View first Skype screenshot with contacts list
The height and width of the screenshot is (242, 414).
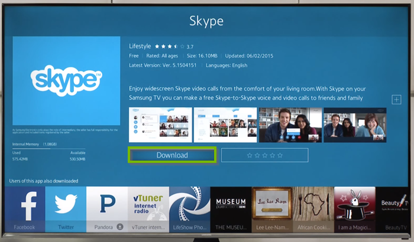[x=160, y=125]
